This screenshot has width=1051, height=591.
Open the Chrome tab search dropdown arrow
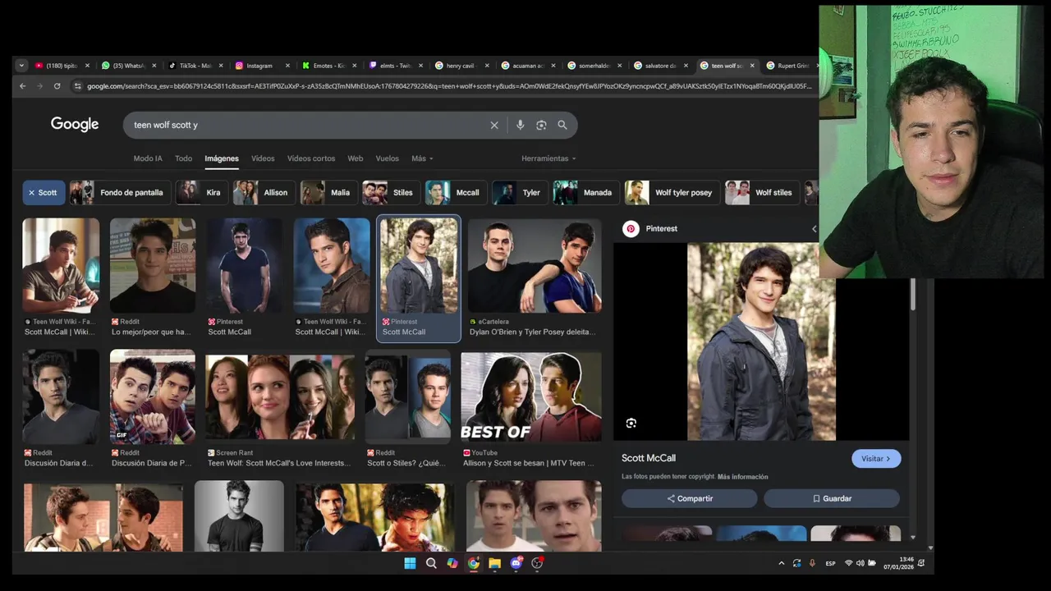[21, 66]
